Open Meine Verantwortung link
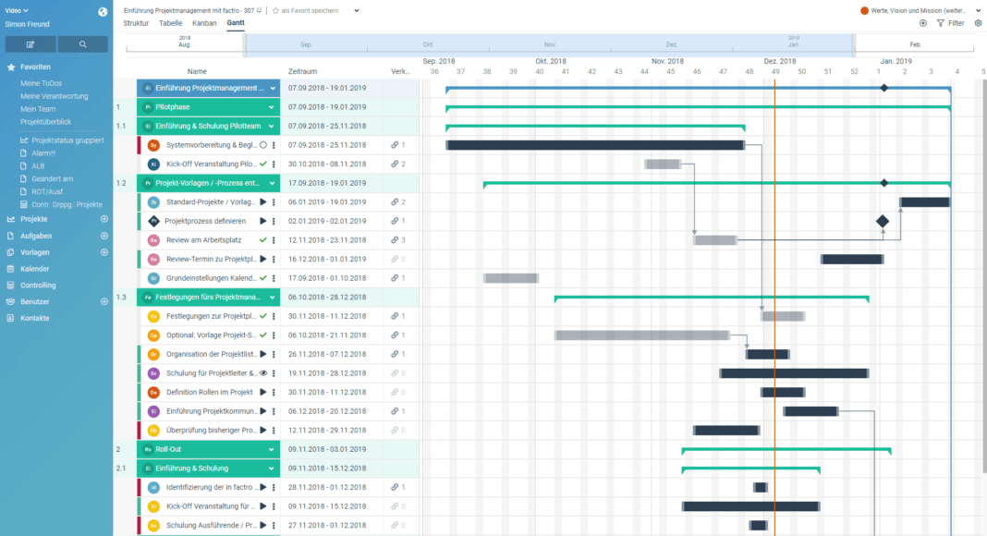The width and height of the screenshot is (987, 536). click(x=55, y=96)
